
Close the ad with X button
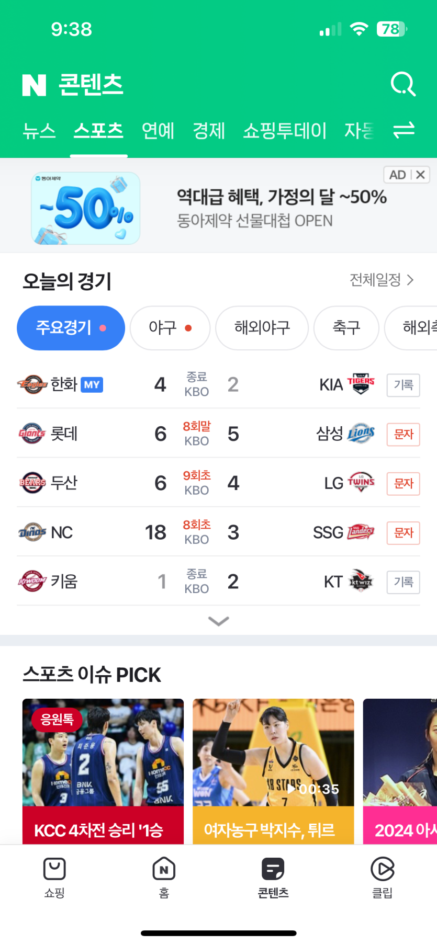(x=420, y=175)
